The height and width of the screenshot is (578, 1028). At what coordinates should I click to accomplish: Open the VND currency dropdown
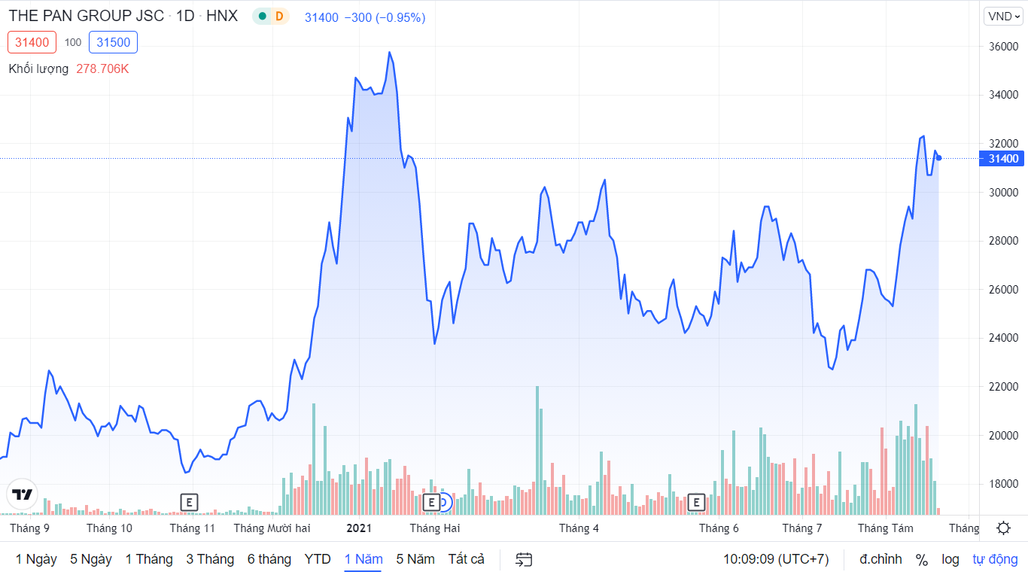coord(1004,16)
